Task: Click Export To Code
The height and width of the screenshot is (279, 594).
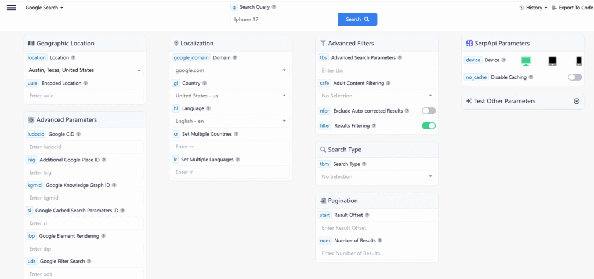Action: (x=572, y=8)
